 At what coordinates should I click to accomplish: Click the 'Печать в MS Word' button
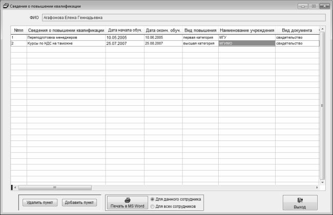click(128, 203)
